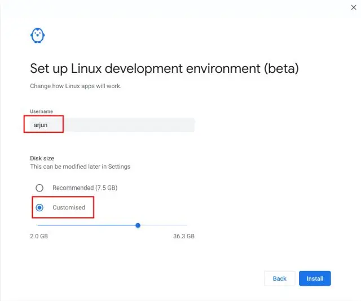Click the Username field label

pyautogui.click(x=41, y=112)
